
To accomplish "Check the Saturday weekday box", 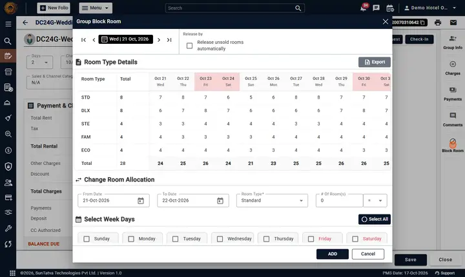I will (x=355, y=239).
